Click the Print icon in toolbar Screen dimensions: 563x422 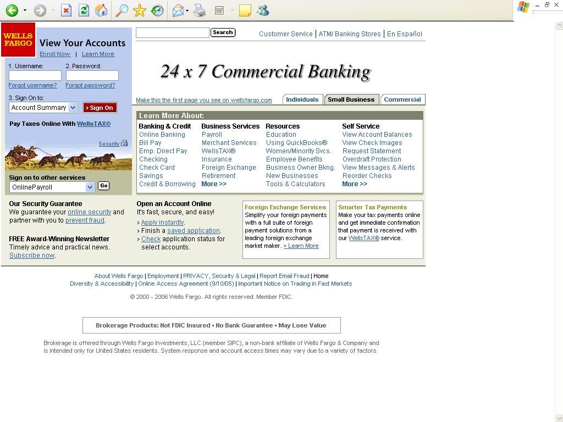[200, 11]
